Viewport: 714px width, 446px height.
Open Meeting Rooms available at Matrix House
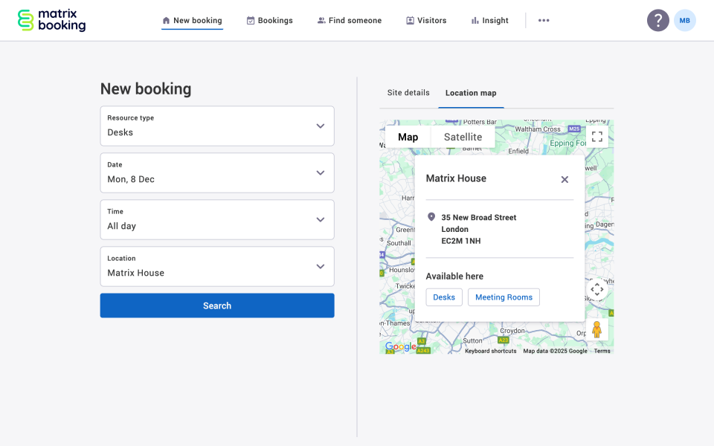(x=504, y=297)
